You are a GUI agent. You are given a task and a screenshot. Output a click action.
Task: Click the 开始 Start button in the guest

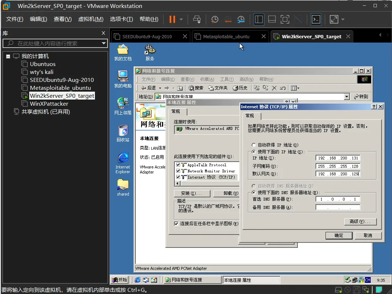(119, 280)
